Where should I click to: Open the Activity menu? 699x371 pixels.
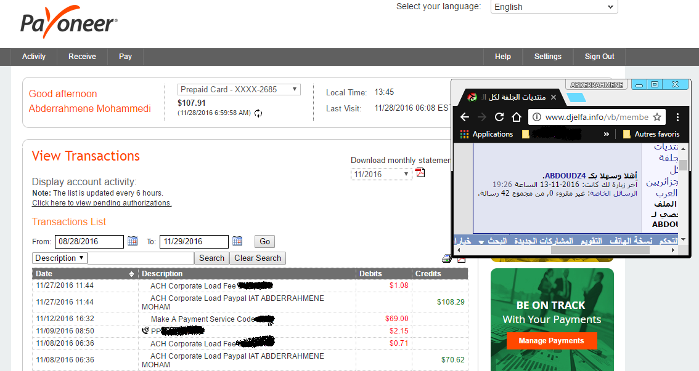click(x=34, y=57)
